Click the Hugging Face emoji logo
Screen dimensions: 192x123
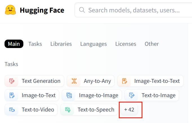click(10, 10)
